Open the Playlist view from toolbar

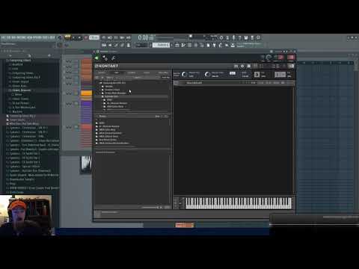[x=177, y=45]
